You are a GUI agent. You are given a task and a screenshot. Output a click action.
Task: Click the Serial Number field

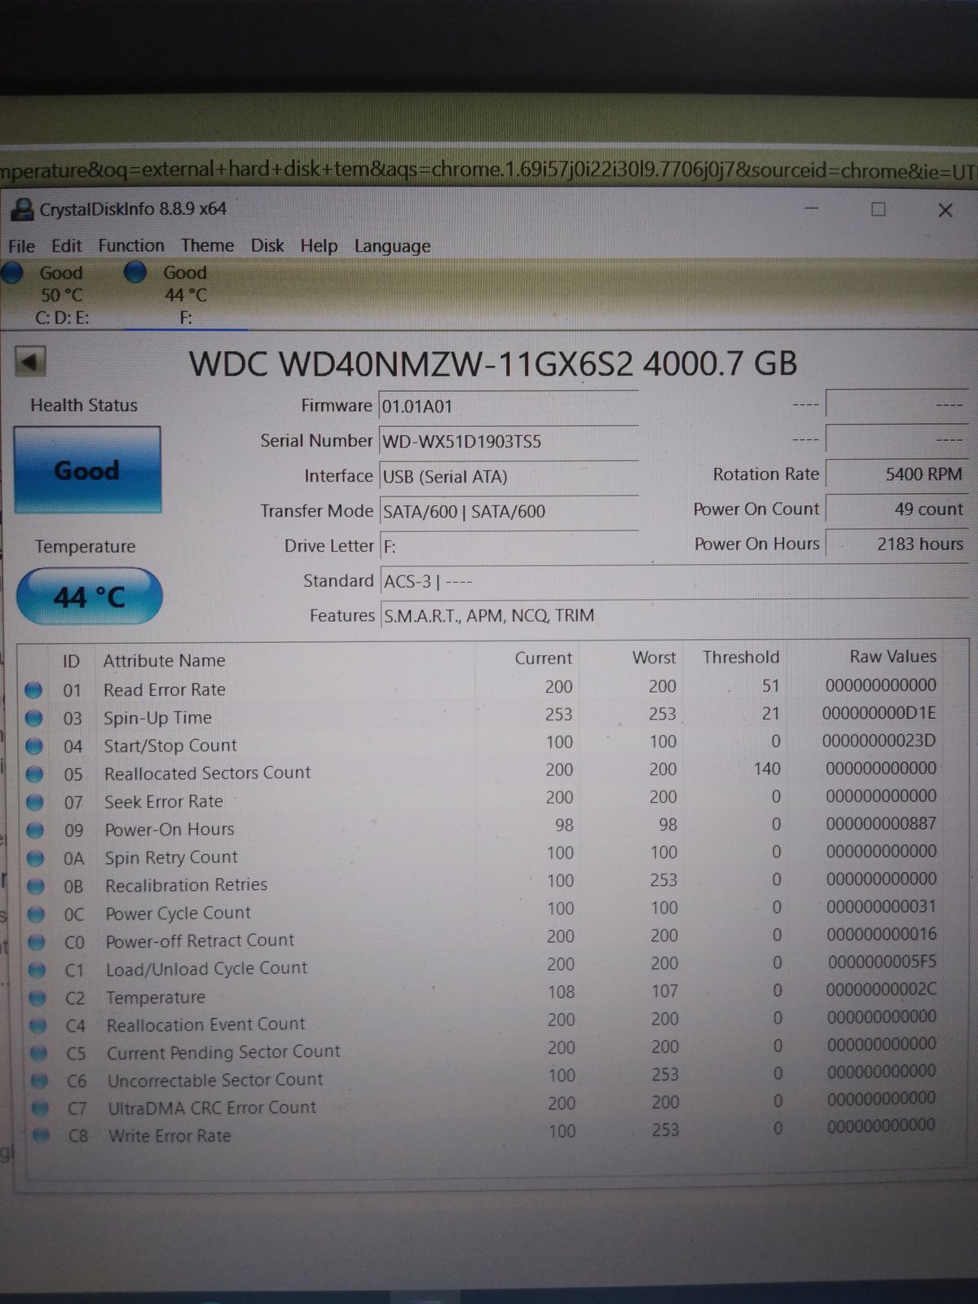(508, 441)
